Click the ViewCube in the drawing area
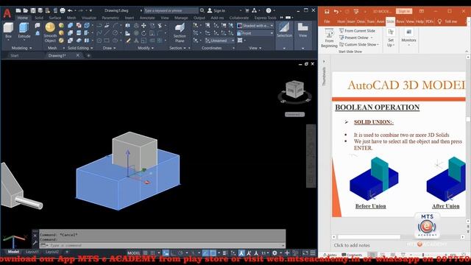Viewport: 471px width, 265px height. [294, 89]
